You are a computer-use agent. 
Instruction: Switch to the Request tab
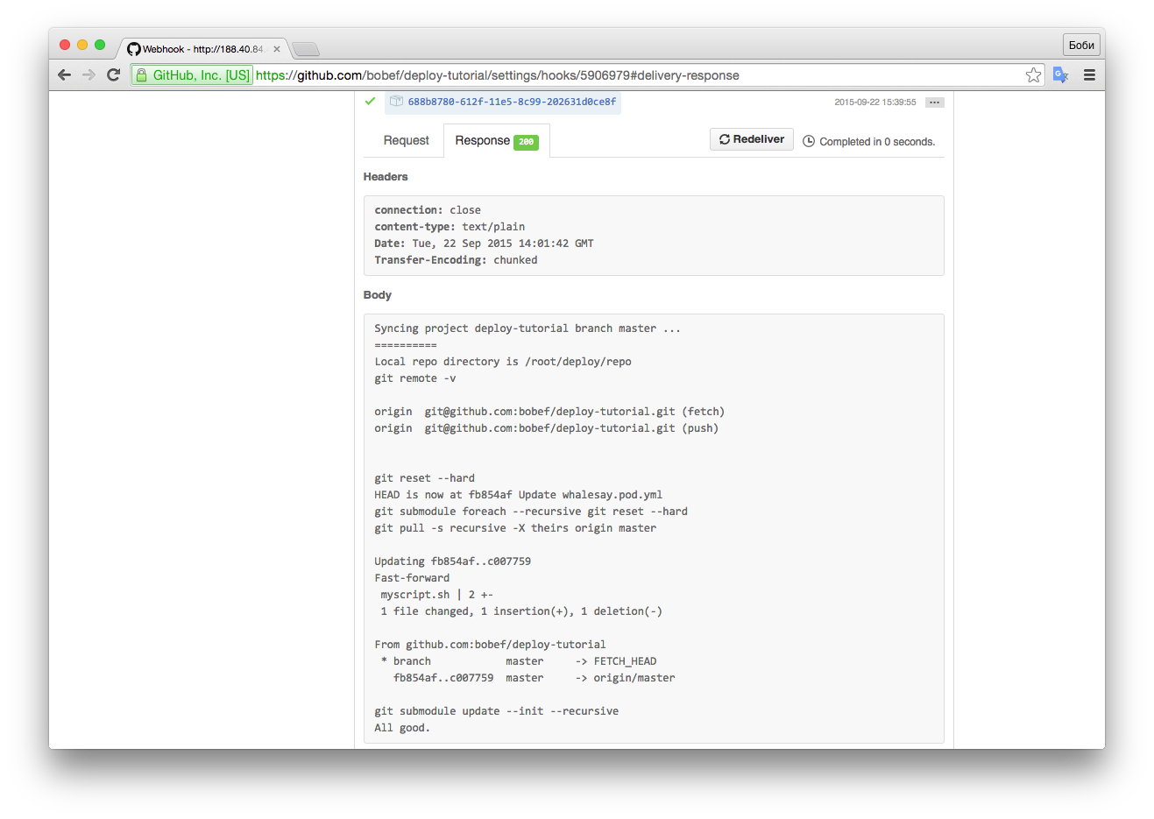coord(406,140)
